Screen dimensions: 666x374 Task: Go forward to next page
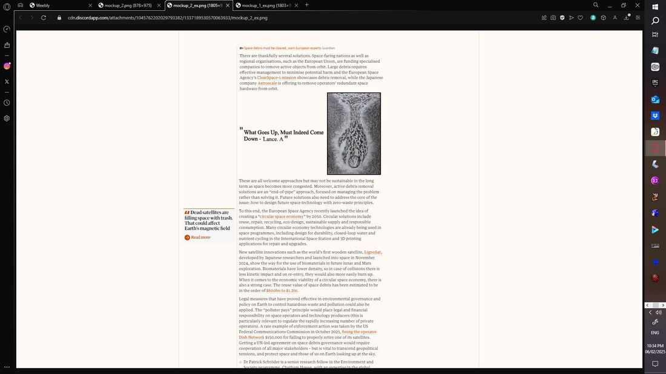31,18
